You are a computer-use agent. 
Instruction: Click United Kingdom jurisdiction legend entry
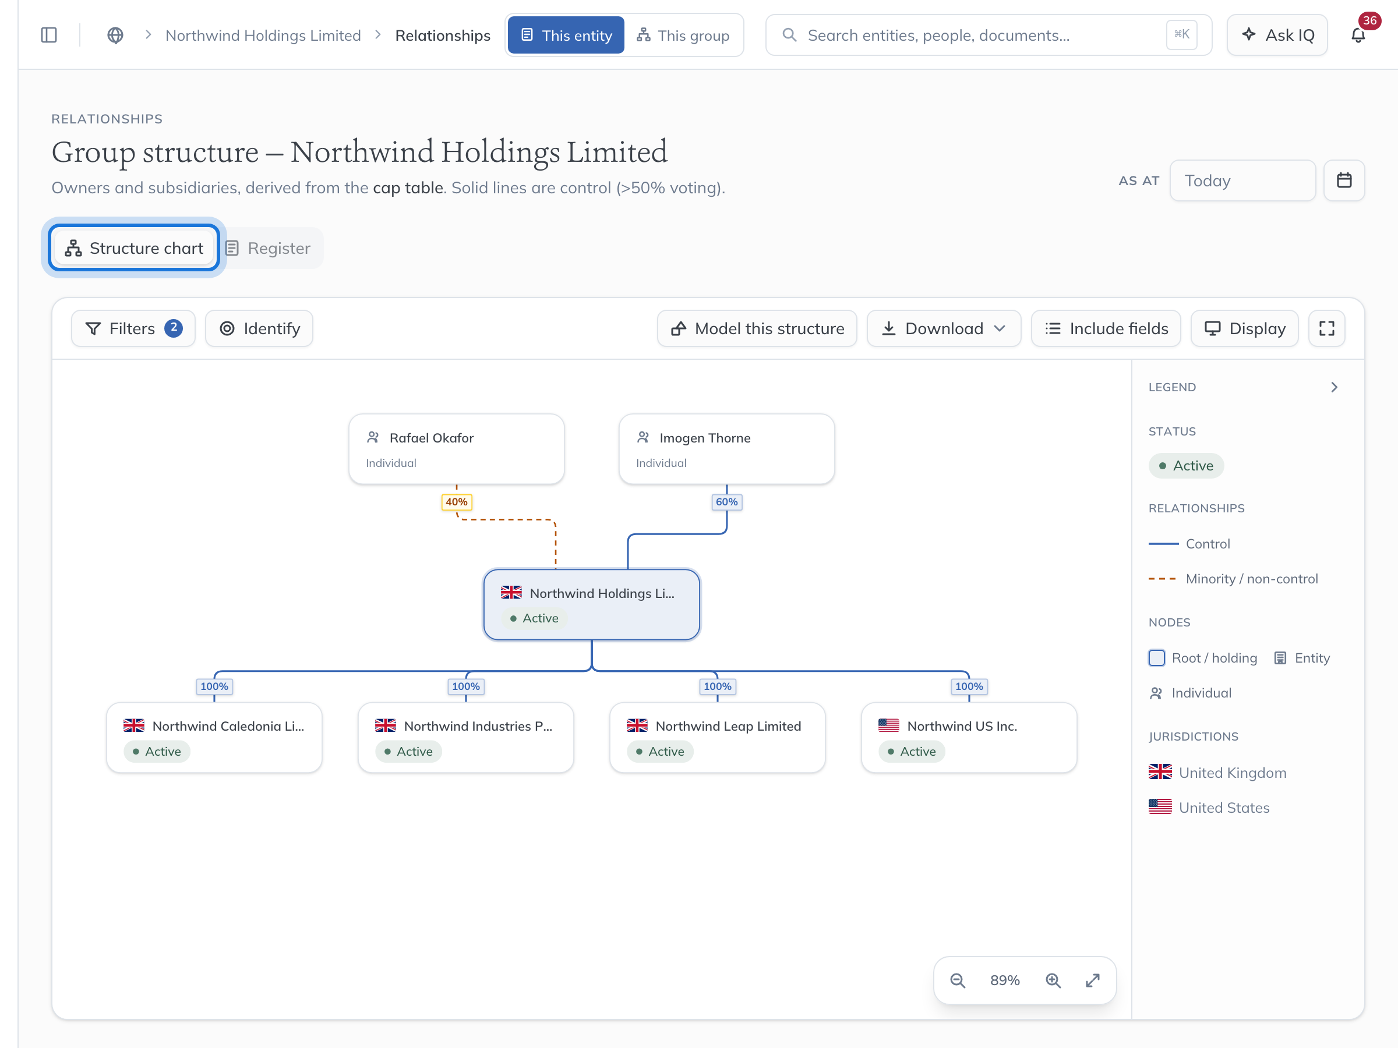[x=1217, y=773]
